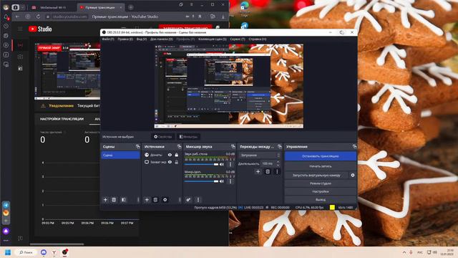Reload the YouTube Studio page
The image size is (458, 258).
[38, 16]
